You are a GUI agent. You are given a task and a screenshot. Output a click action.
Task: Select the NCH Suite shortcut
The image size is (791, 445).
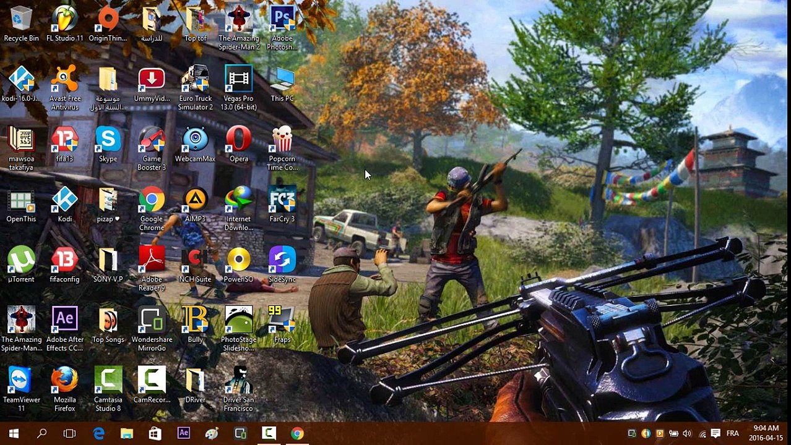pyautogui.click(x=195, y=266)
